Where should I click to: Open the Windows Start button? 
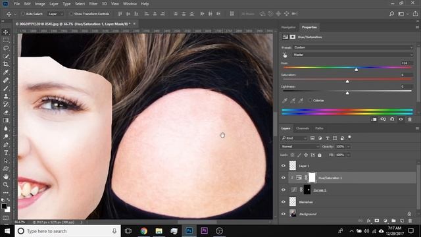pos(7,231)
